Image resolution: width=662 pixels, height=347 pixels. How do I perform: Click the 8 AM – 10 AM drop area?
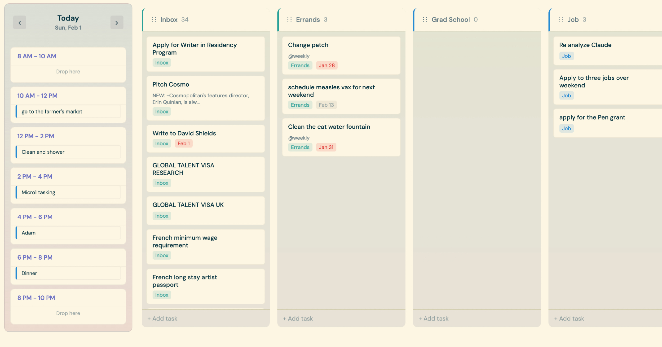click(68, 72)
